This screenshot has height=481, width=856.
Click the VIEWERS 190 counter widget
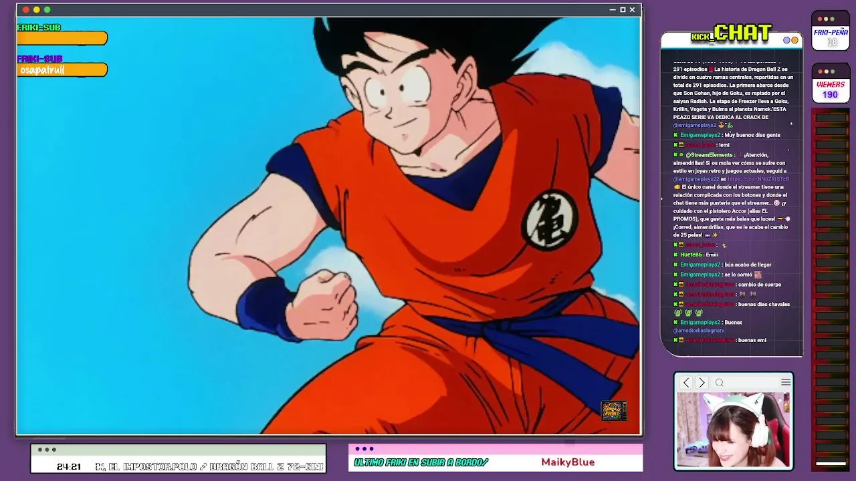(831, 84)
